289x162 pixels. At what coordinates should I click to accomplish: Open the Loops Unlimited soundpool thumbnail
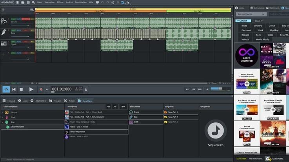(247, 55)
